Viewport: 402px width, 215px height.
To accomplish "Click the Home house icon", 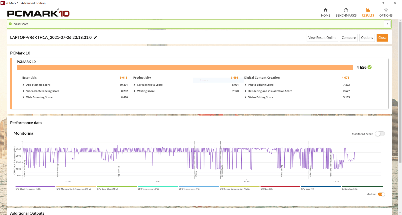I will [326, 10].
